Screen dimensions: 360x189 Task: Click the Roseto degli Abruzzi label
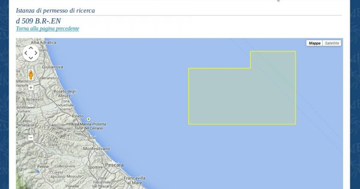pos(65,93)
